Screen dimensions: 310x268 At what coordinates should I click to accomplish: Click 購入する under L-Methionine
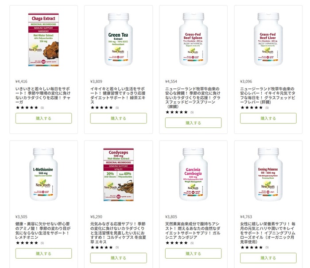[43, 253]
